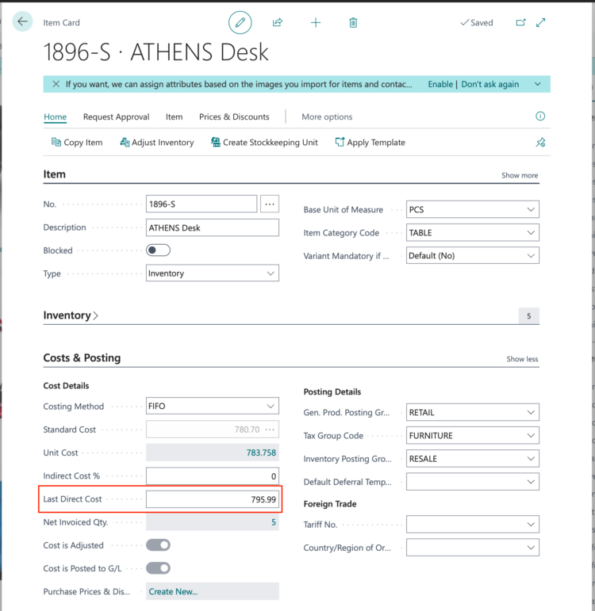Toggle the Cost is Adjusted switch
This screenshot has width=595, height=611.
tap(158, 544)
